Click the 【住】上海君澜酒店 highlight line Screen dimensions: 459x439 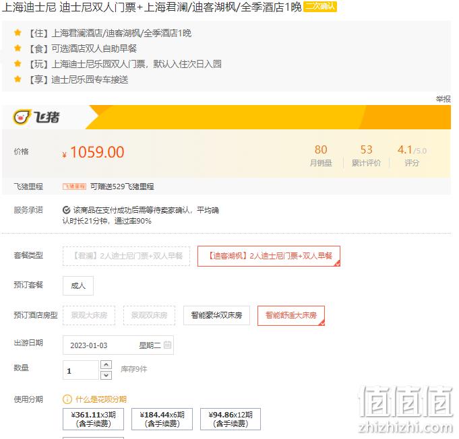[109, 33]
